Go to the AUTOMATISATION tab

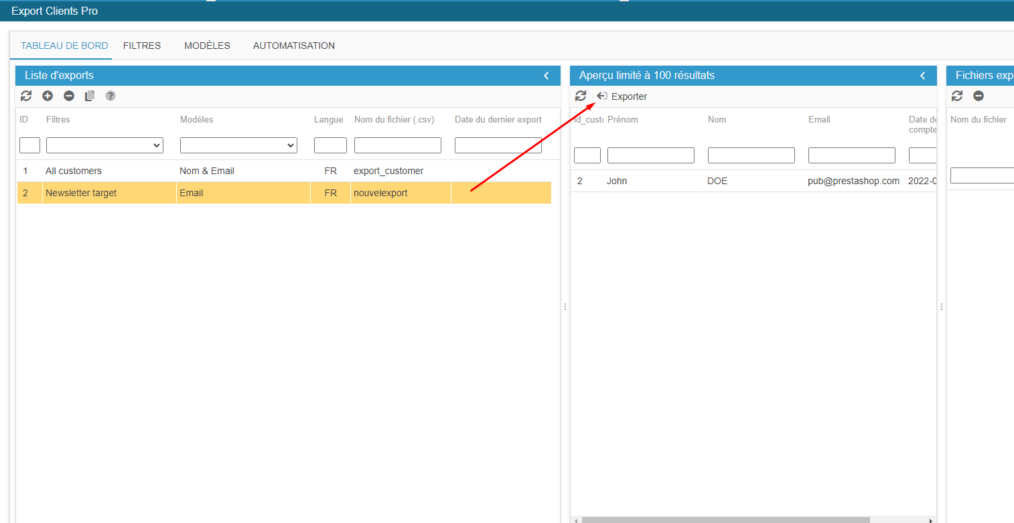(x=294, y=46)
